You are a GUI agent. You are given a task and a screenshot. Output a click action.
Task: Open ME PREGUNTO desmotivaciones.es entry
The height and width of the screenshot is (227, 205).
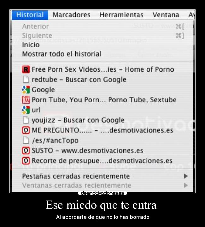tap(102, 130)
